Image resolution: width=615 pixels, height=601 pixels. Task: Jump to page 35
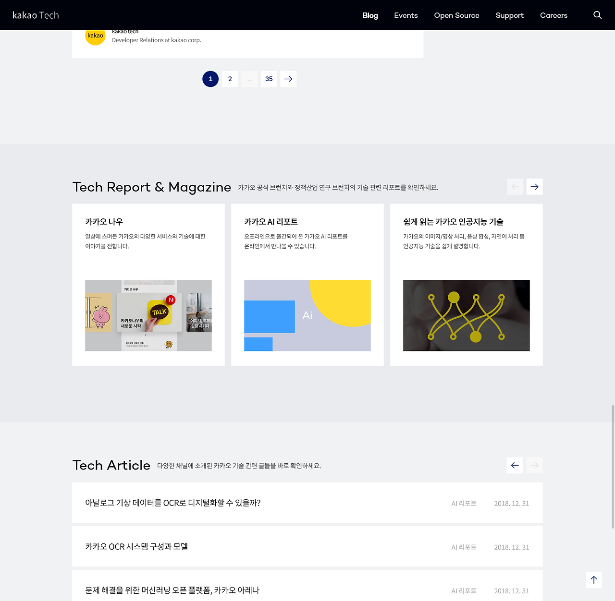pos(269,79)
